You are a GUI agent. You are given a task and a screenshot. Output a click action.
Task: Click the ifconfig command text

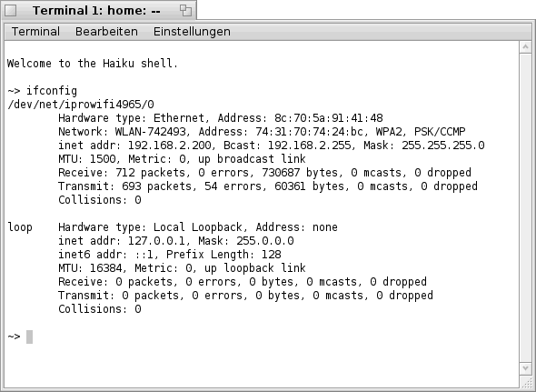click(52, 91)
